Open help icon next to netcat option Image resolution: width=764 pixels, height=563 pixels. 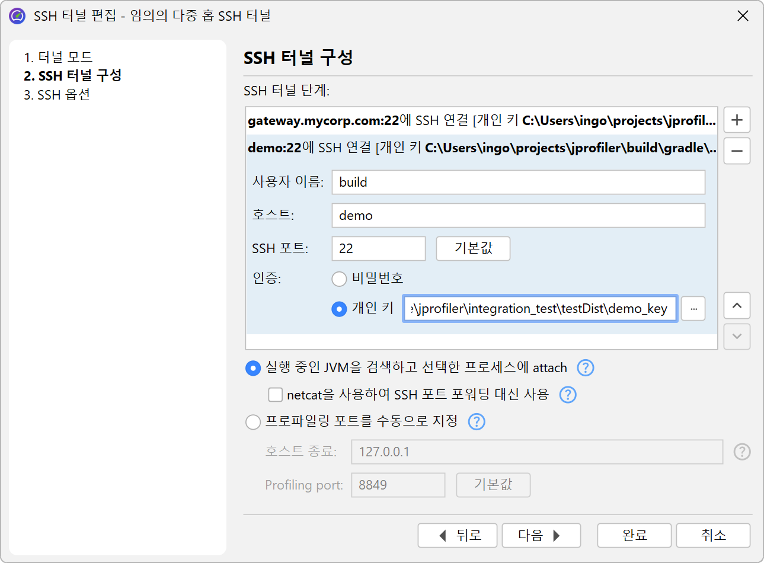[568, 395]
